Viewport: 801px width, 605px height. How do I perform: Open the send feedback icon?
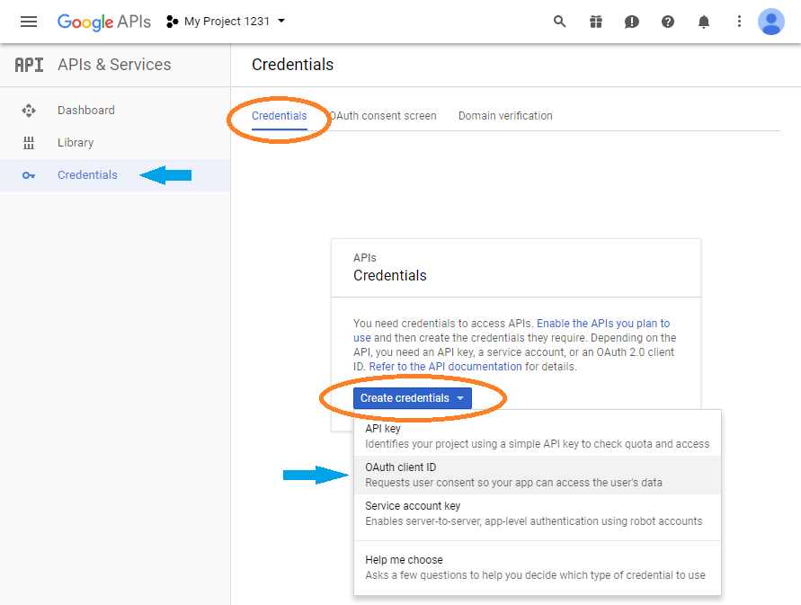[632, 22]
